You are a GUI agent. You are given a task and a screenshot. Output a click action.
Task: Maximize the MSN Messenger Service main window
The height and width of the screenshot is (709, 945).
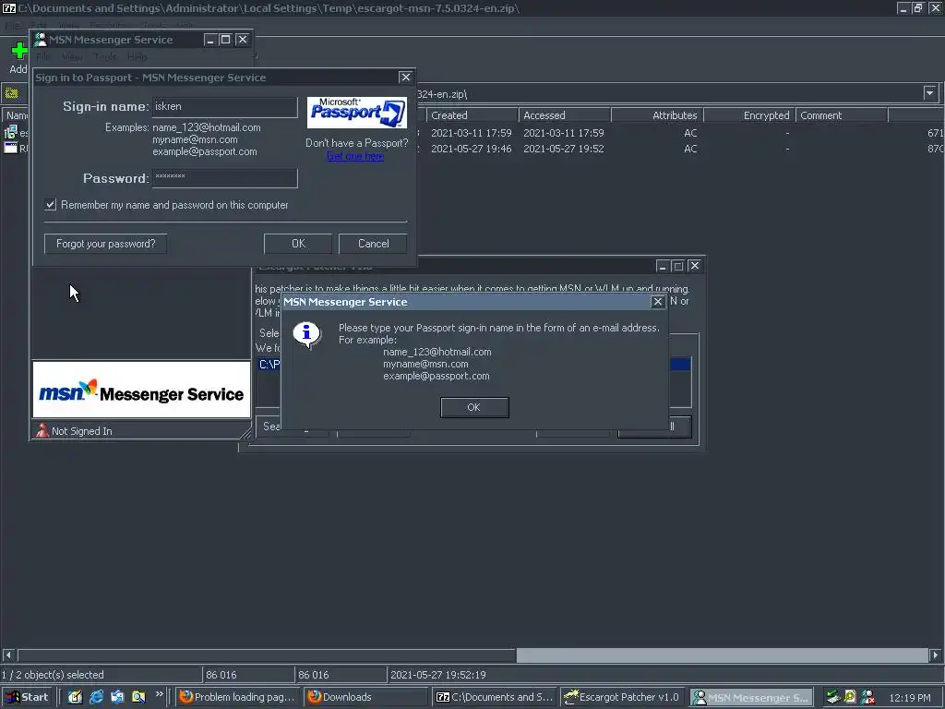(x=225, y=40)
